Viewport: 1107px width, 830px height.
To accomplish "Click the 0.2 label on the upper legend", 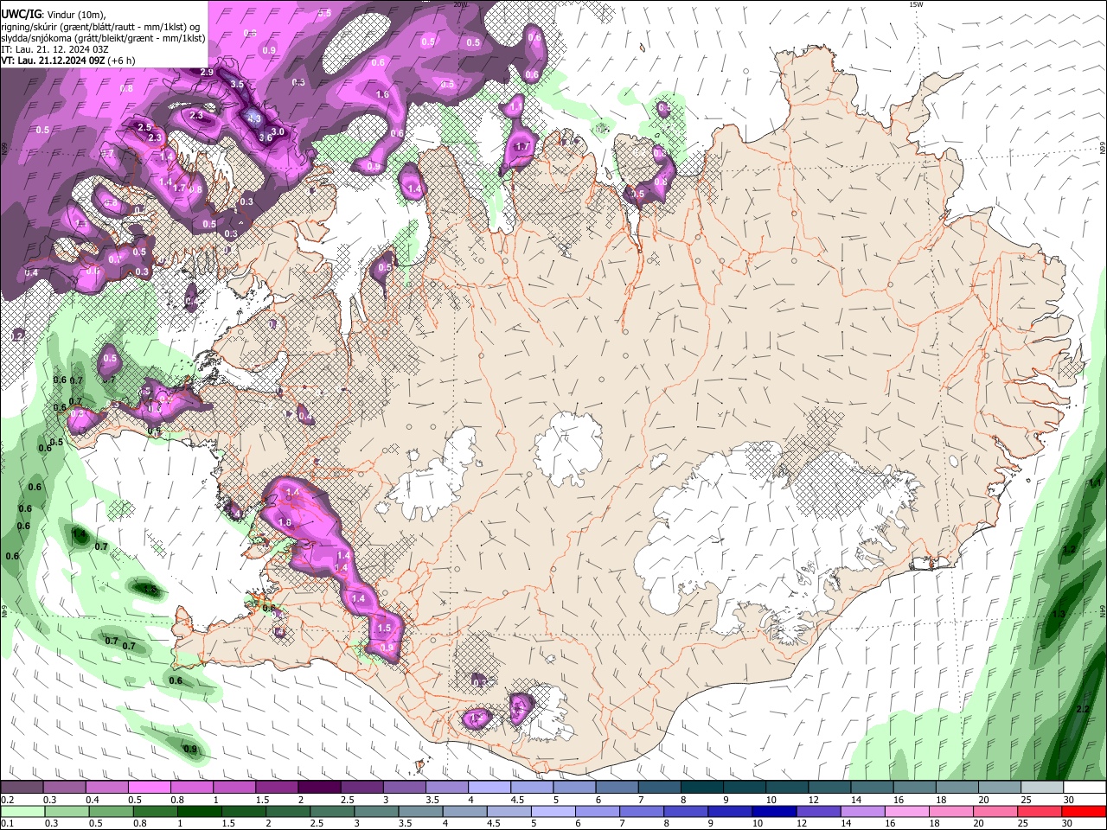I will pos(8,800).
